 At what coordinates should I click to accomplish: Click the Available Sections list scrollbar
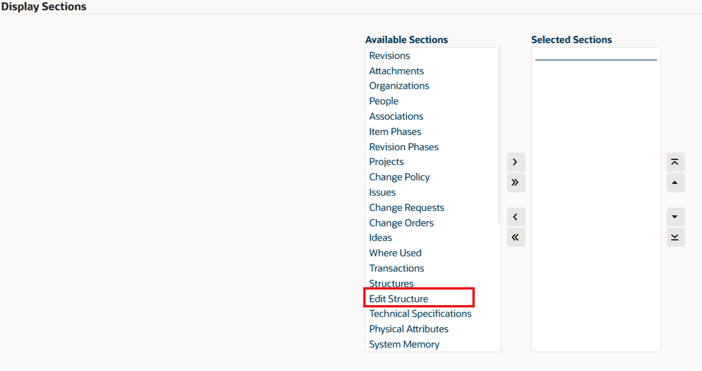pyautogui.click(x=499, y=135)
